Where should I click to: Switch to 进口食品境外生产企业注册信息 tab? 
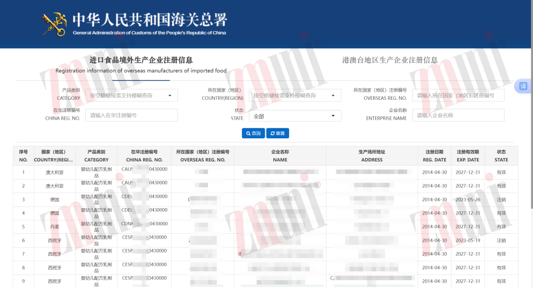(141, 61)
